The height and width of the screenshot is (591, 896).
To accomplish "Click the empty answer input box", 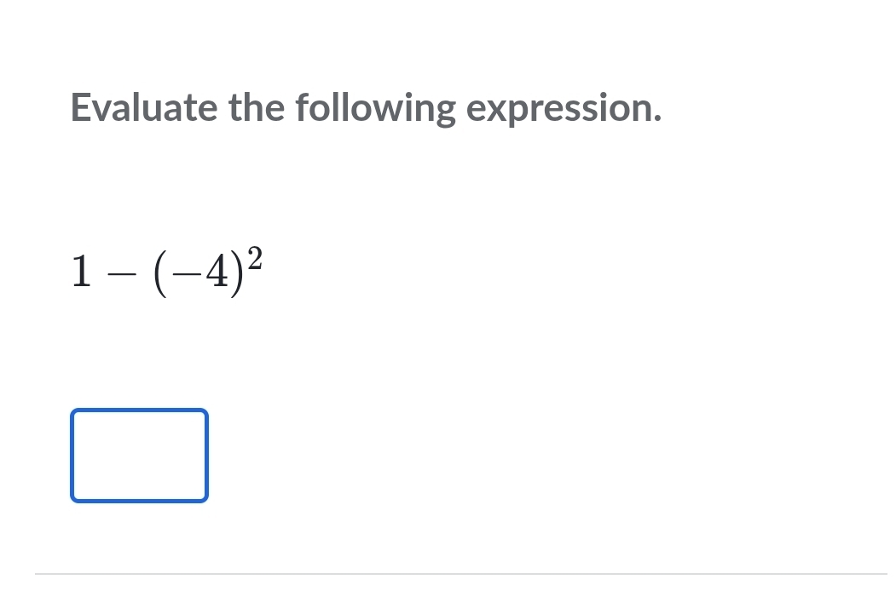I will tap(140, 456).
